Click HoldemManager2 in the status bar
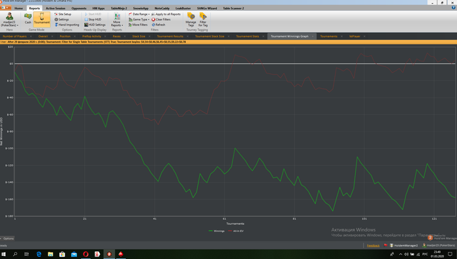Screen dimensions: 457x259 403,245
